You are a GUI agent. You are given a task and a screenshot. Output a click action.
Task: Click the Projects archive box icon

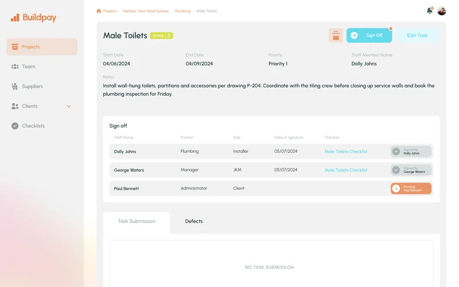click(15, 47)
